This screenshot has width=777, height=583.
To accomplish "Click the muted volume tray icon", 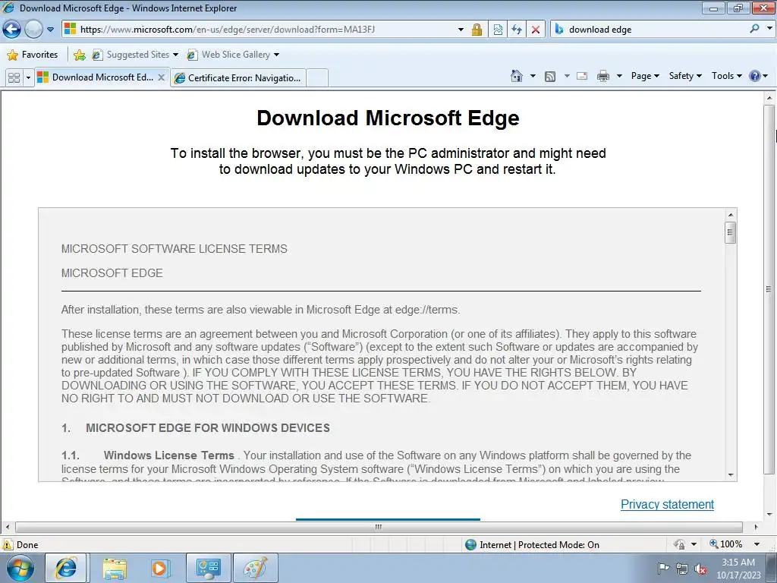I will (x=700, y=569).
